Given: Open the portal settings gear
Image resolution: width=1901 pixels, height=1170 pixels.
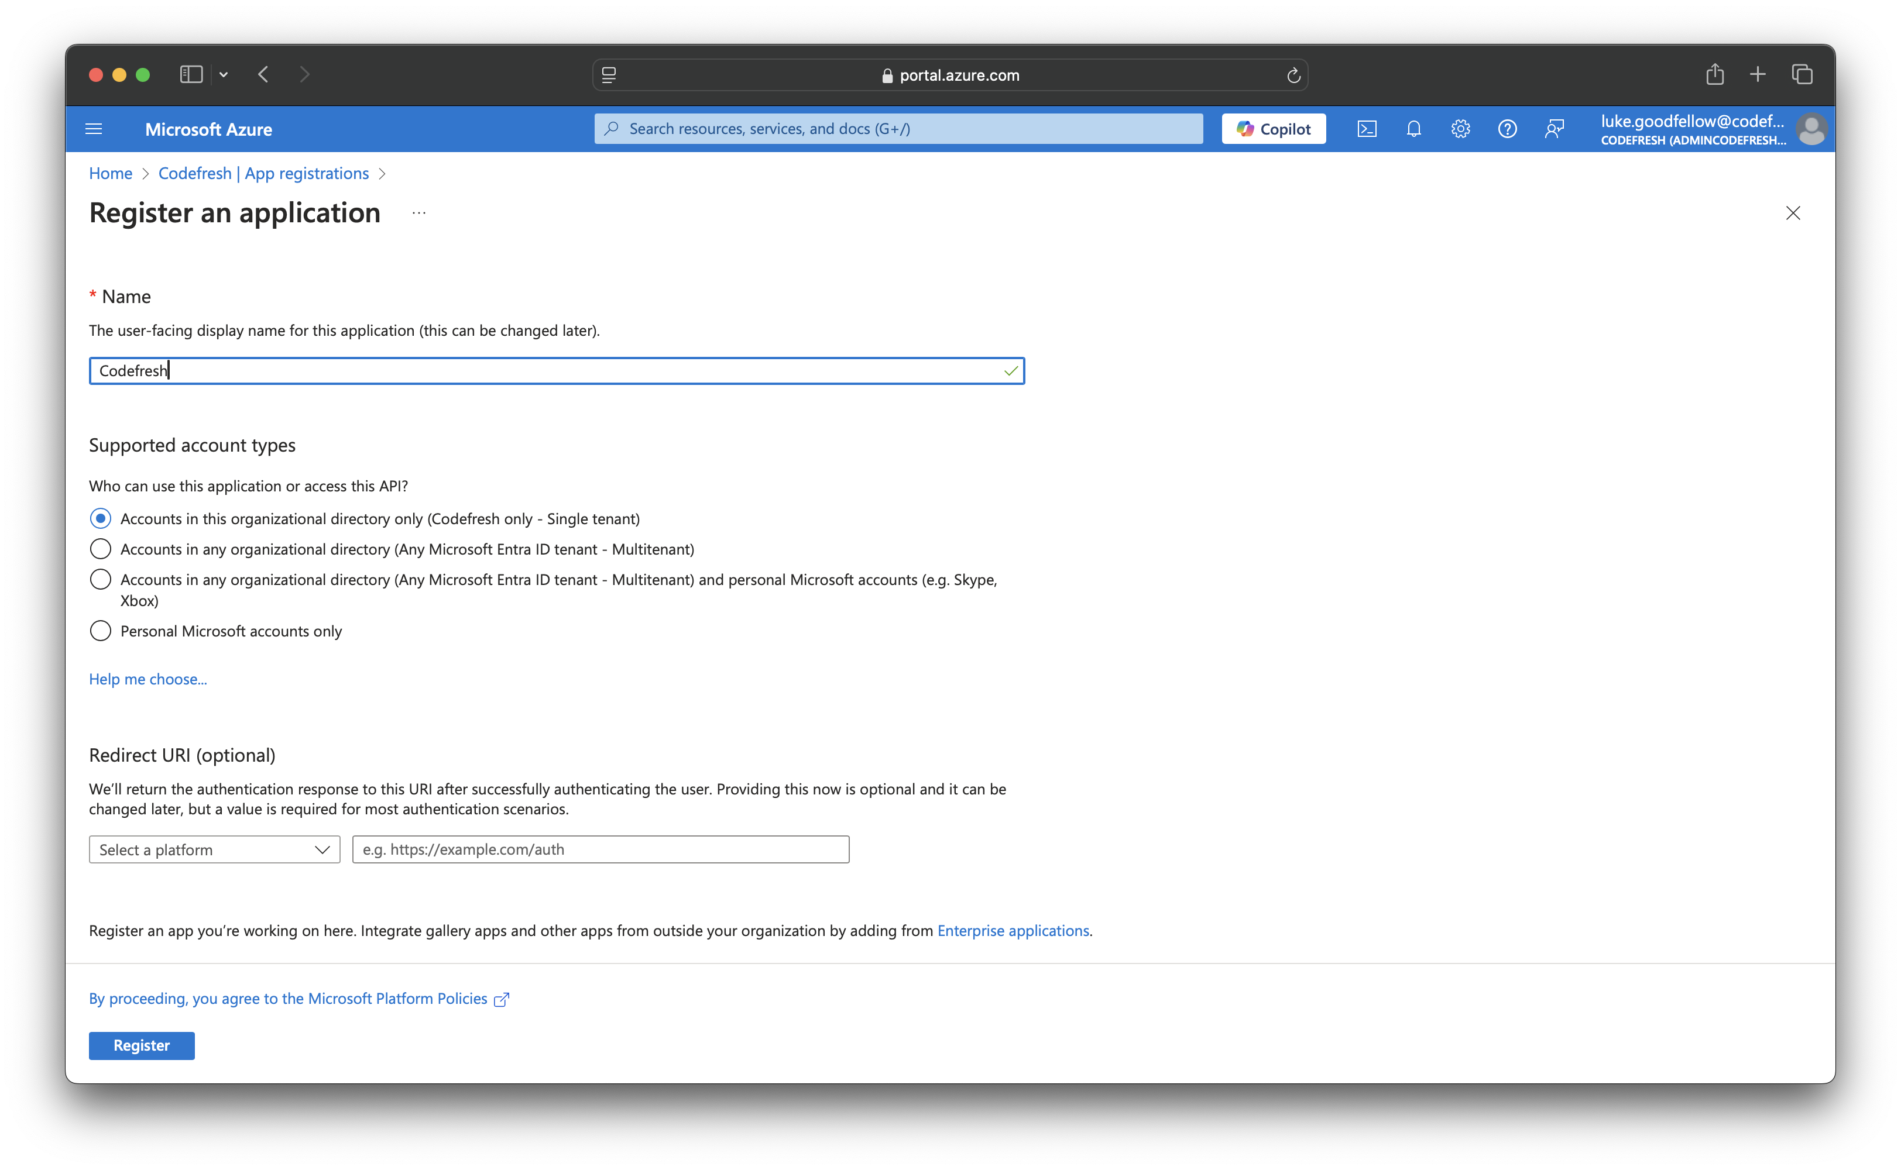Looking at the screenshot, I should pos(1460,129).
